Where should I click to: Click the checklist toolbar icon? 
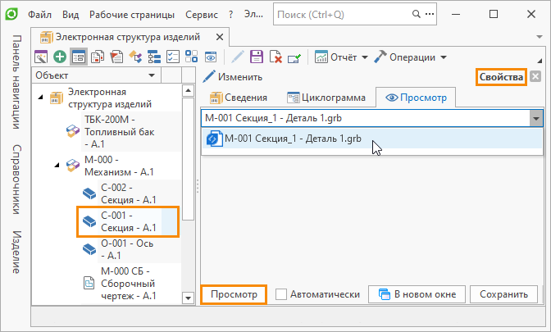tap(173, 57)
